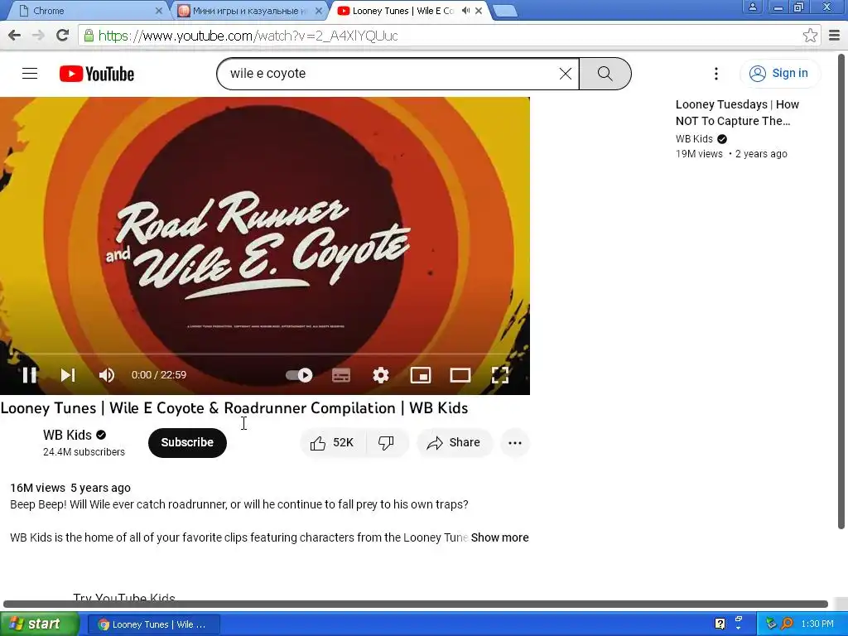Like the video with thumbs up
Image resolution: width=848 pixels, height=636 pixels.
tap(331, 443)
